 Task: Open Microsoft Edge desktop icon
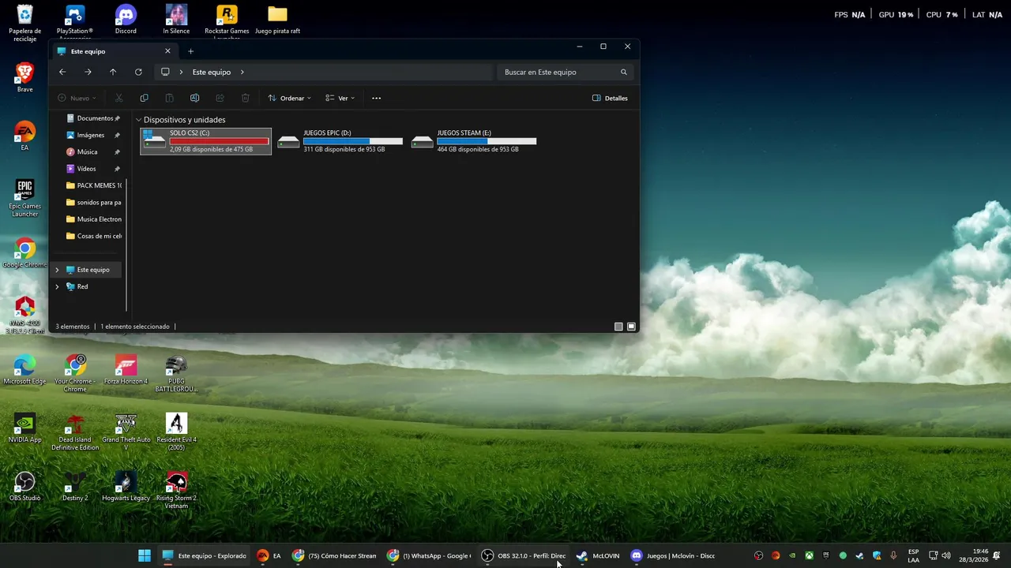24,370
